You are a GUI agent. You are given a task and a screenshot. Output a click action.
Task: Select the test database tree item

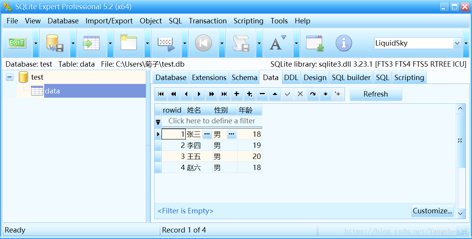pyautogui.click(x=37, y=77)
